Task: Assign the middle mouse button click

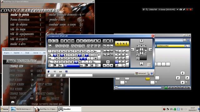Action: tap(142, 46)
